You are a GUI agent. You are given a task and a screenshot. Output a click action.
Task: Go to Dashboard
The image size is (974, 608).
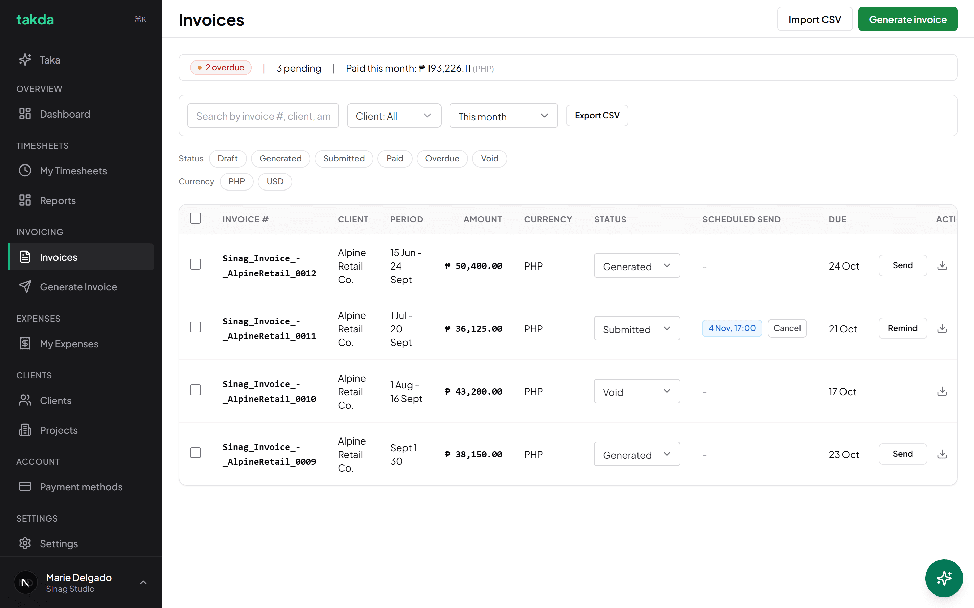pyautogui.click(x=81, y=114)
